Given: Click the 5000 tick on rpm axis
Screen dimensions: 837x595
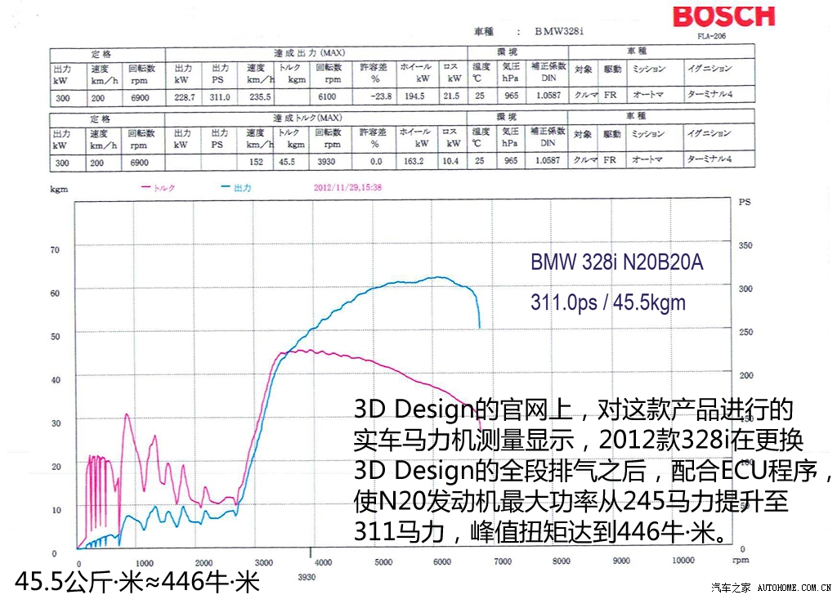Looking at the screenshot, I should (383, 562).
